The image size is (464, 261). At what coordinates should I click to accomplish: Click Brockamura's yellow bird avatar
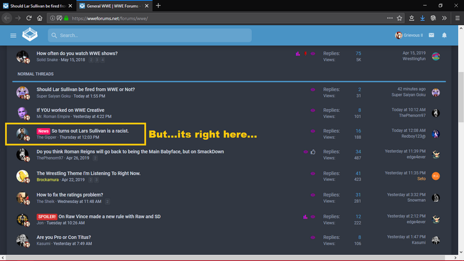pyautogui.click(x=23, y=176)
